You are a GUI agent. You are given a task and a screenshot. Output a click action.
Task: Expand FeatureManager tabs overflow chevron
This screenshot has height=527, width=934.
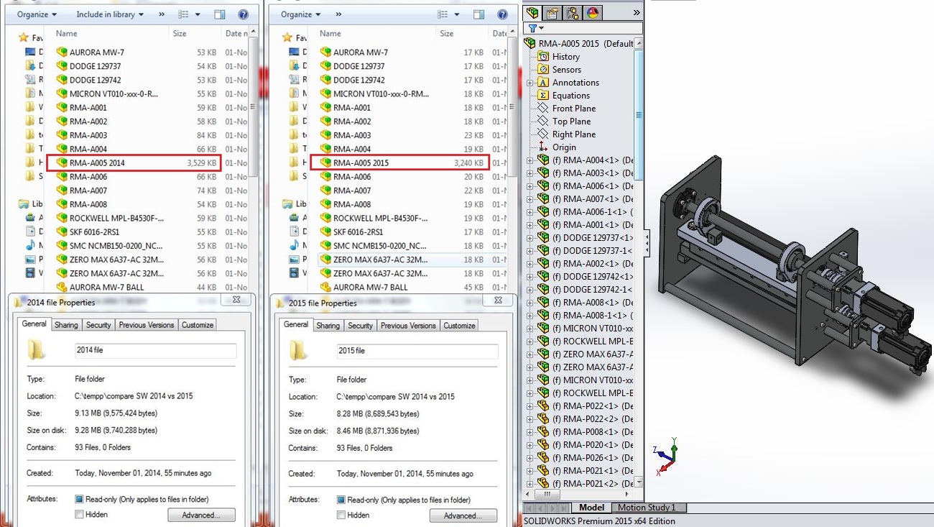pyautogui.click(x=637, y=13)
